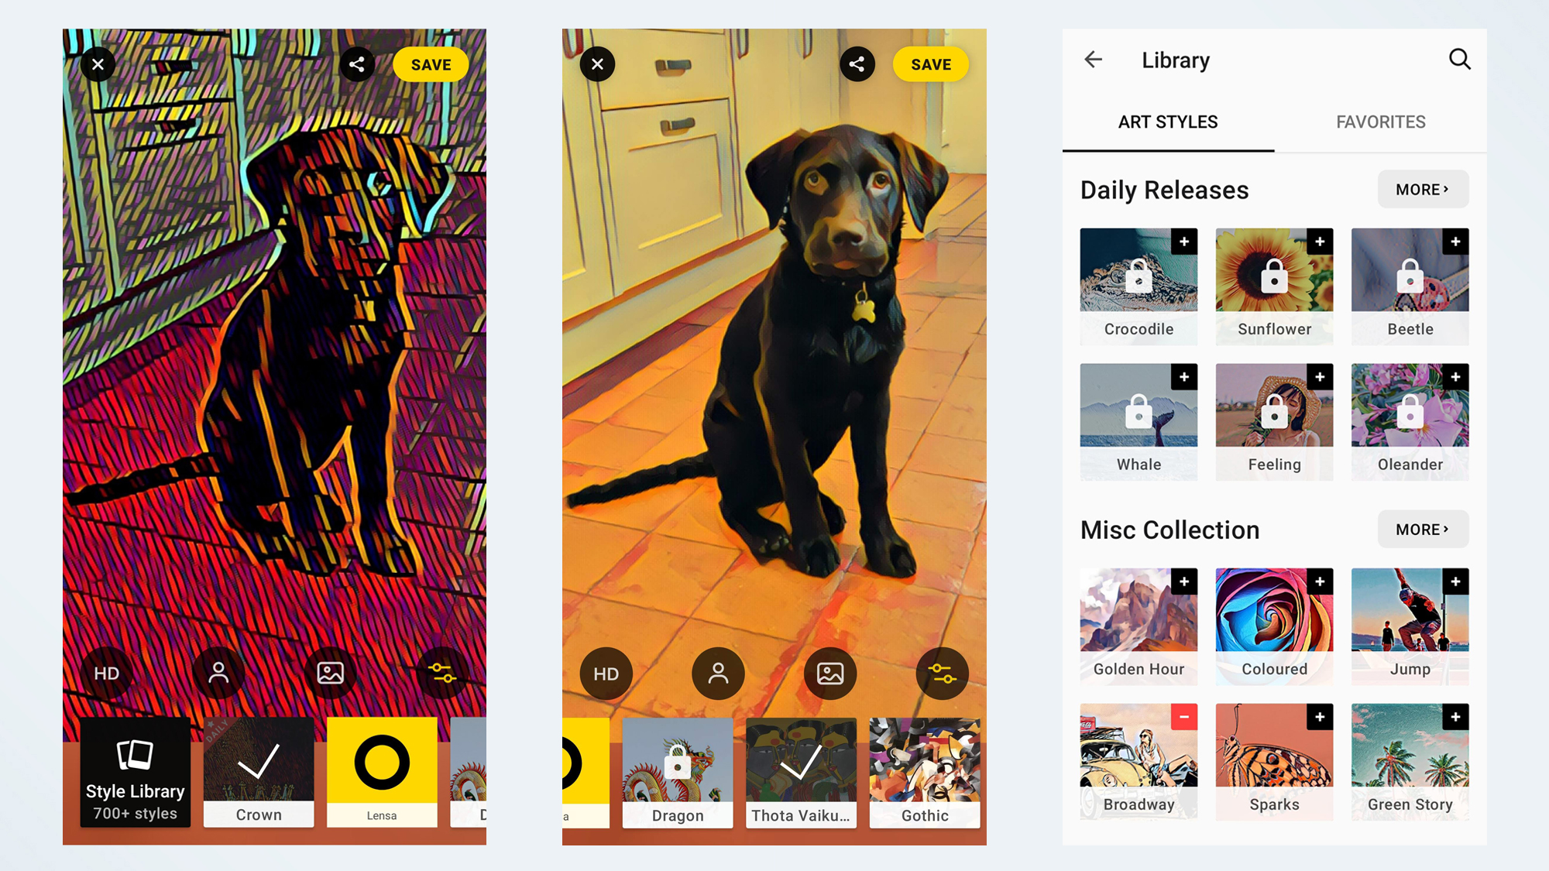Click MORE in Daily Releases section

click(x=1423, y=190)
